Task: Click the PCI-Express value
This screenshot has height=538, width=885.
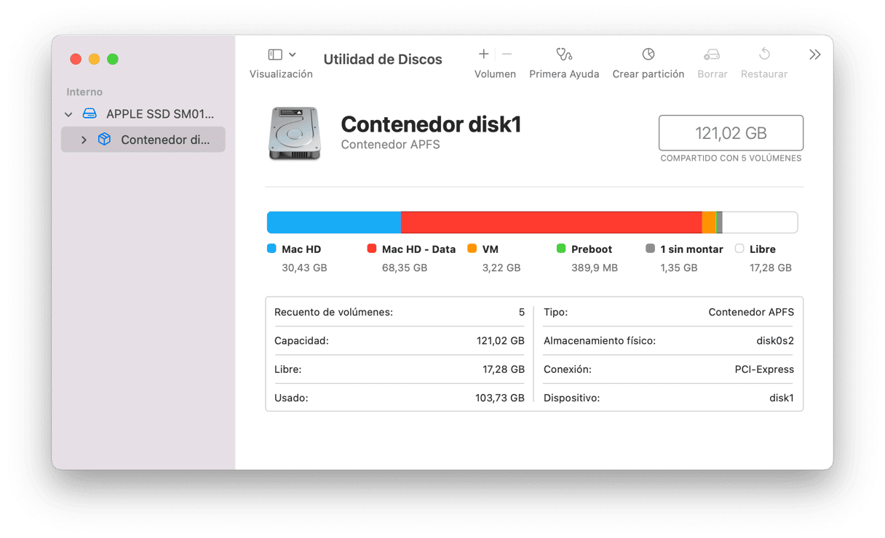Action: (x=764, y=369)
